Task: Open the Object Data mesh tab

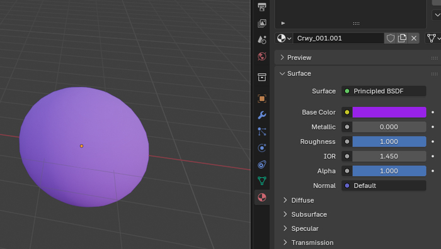Action: 262,181
